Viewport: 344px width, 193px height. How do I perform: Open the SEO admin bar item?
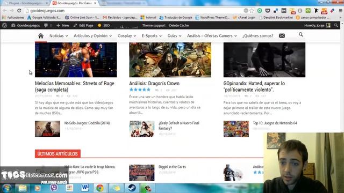pos(104,25)
